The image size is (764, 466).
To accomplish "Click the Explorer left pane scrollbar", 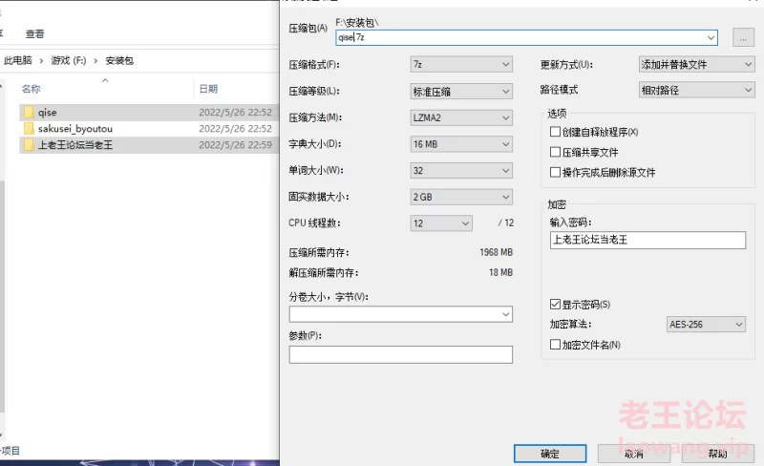I will (x=2, y=296).
